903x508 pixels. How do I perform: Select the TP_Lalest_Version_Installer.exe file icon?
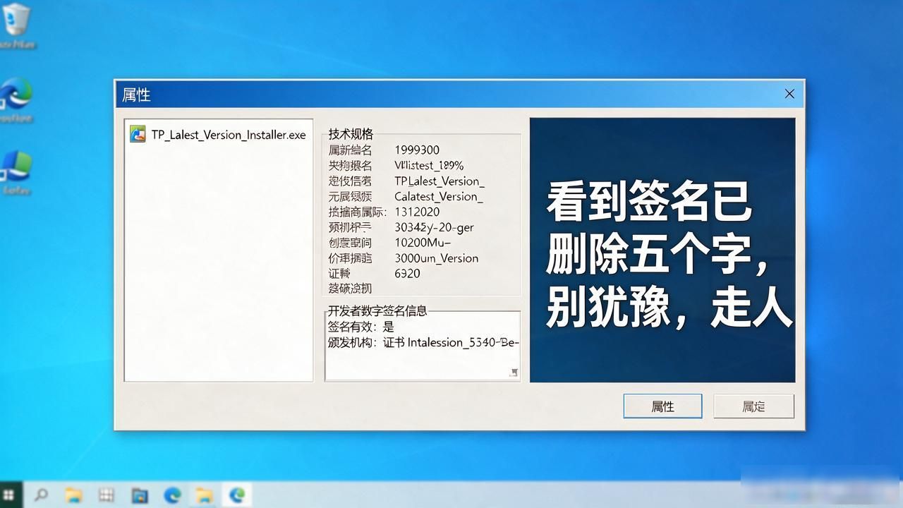click(x=138, y=134)
